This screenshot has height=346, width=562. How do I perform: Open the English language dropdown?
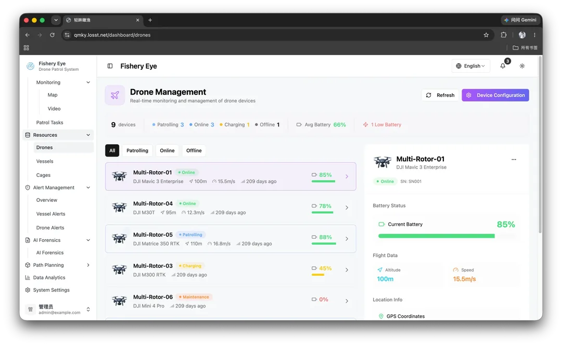point(470,66)
